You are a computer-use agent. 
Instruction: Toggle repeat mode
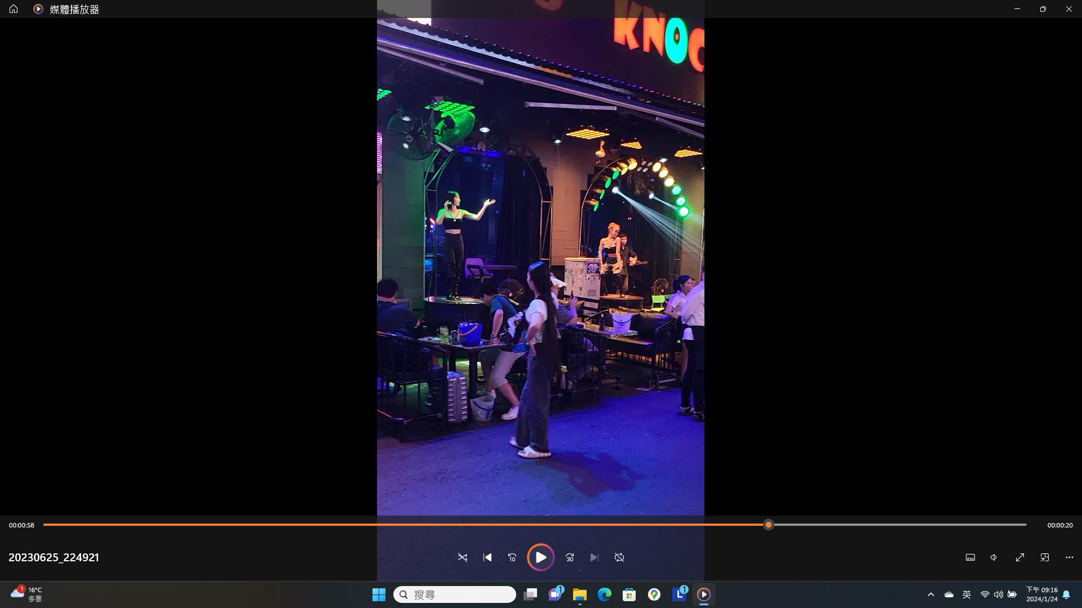click(619, 557)
